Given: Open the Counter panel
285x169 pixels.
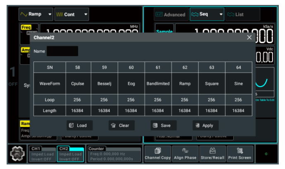Looking at the screenshot, I should tap(114, 154).
